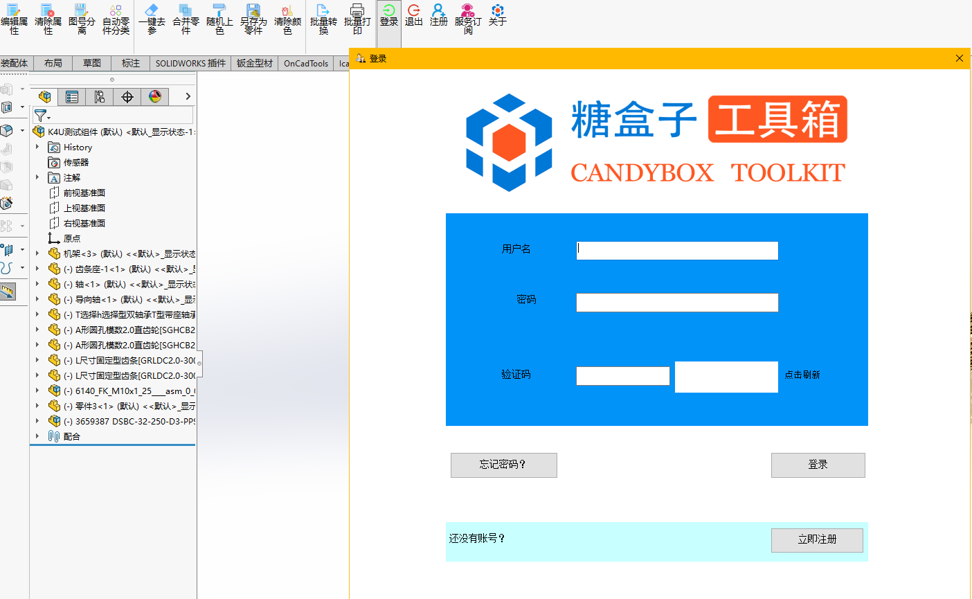Open the 装配体 assembly tab

(14, 63)
